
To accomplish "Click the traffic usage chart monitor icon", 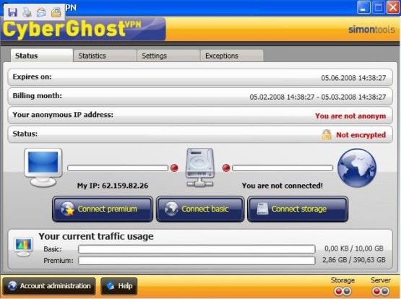I will pyautogui.click(x=23, y=247).
